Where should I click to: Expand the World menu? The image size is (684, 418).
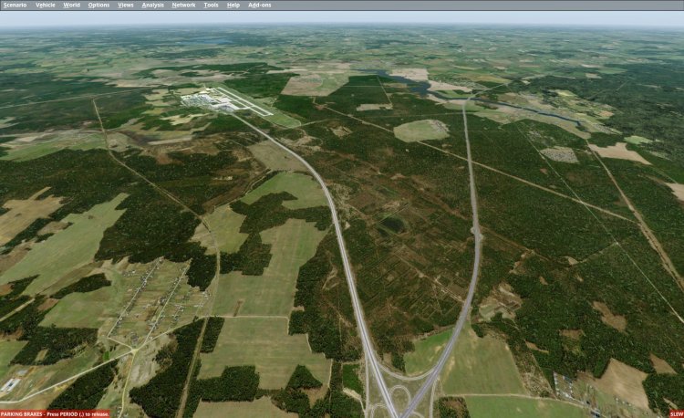tap(71, 5)
